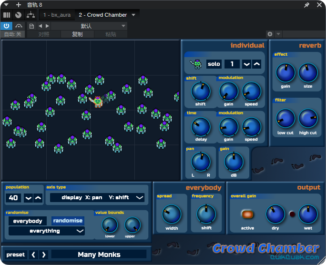The height and width of the screenshot is (265, 326).
Task: Expand the plugin list arrow beside Crowd Chamber
Action: [x=133, y=15]
